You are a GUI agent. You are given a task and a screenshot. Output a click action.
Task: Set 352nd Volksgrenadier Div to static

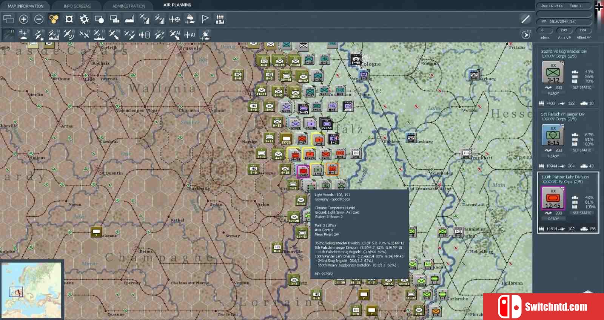[582, 87]
